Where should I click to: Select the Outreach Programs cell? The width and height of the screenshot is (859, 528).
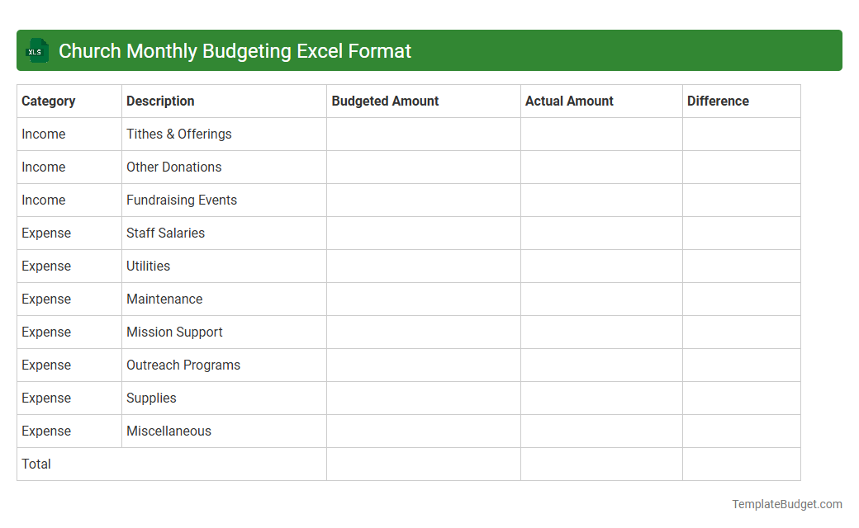(183, 365)
